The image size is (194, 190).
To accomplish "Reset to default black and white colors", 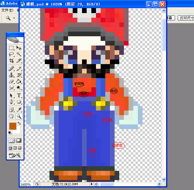I will (10, 133).
